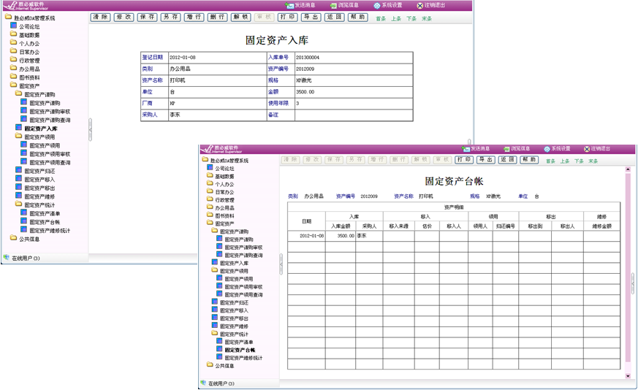Go to 下条 record in 固定资产入库 window
The height and width of the screenshot is (390, 638).
[x=411, y=19]
